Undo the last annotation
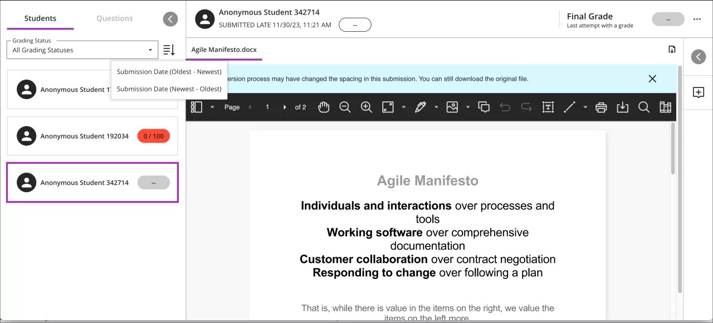 [505, 106]
